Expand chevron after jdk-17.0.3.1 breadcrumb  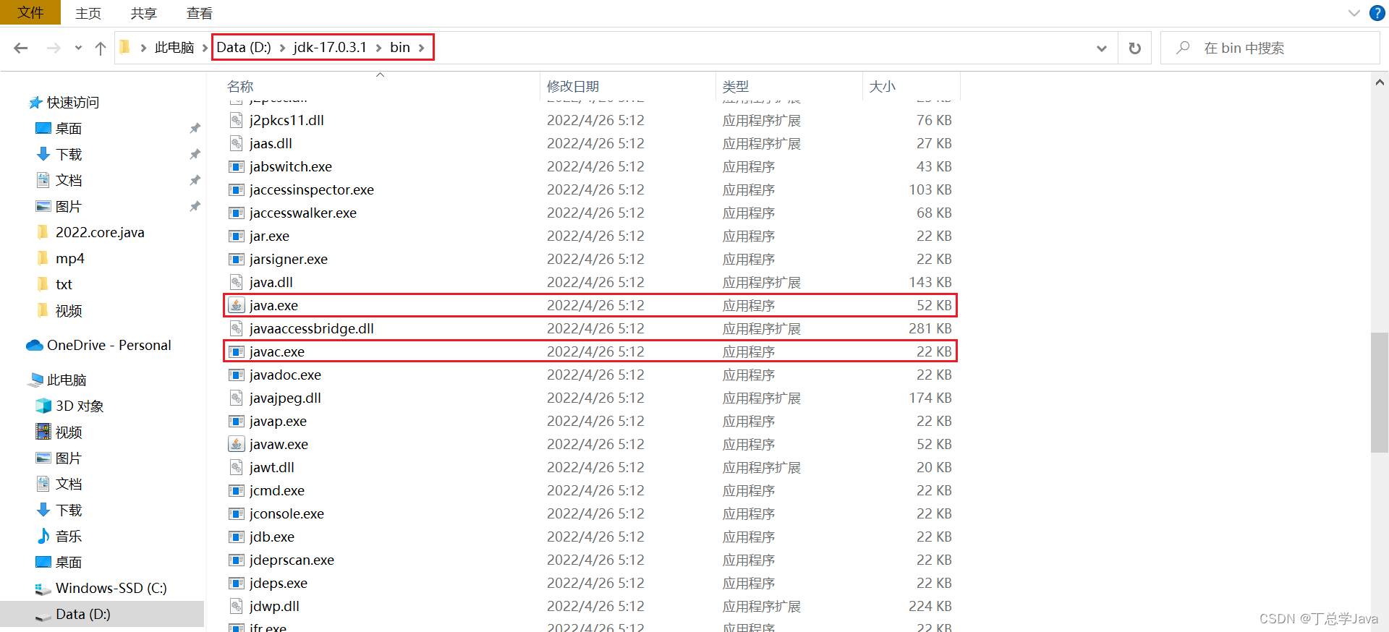coord(378,48)
